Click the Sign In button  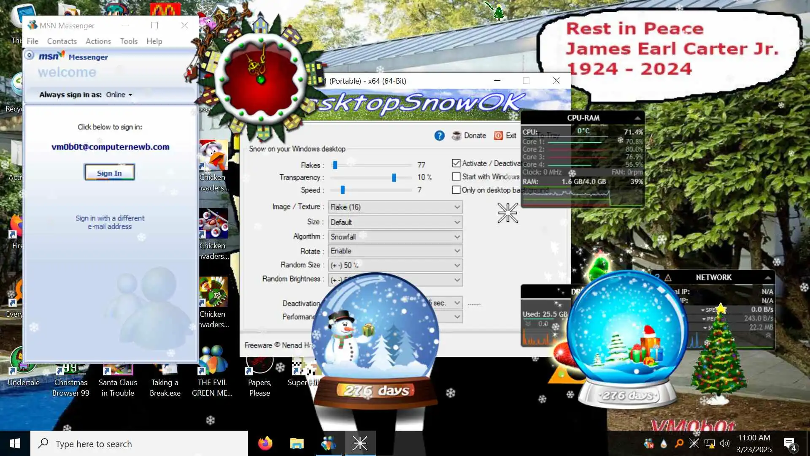109,173
